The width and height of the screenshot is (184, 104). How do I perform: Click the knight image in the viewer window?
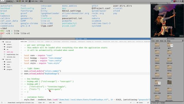pyautogui.click(x=167, y=21)
